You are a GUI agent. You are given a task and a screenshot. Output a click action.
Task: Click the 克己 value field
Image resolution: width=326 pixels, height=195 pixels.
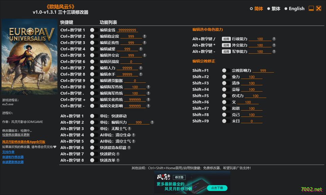252,115
